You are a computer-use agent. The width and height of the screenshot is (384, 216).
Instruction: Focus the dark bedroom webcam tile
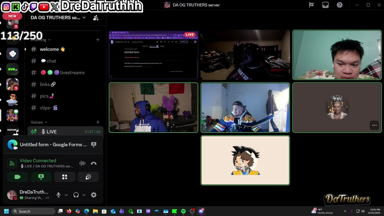tap(245, 55)
